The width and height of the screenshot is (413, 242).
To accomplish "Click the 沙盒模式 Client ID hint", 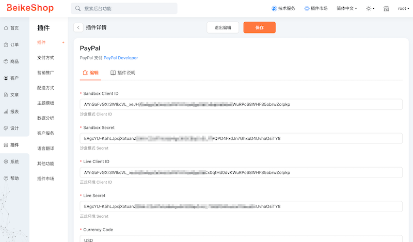I will click(96, 114).
